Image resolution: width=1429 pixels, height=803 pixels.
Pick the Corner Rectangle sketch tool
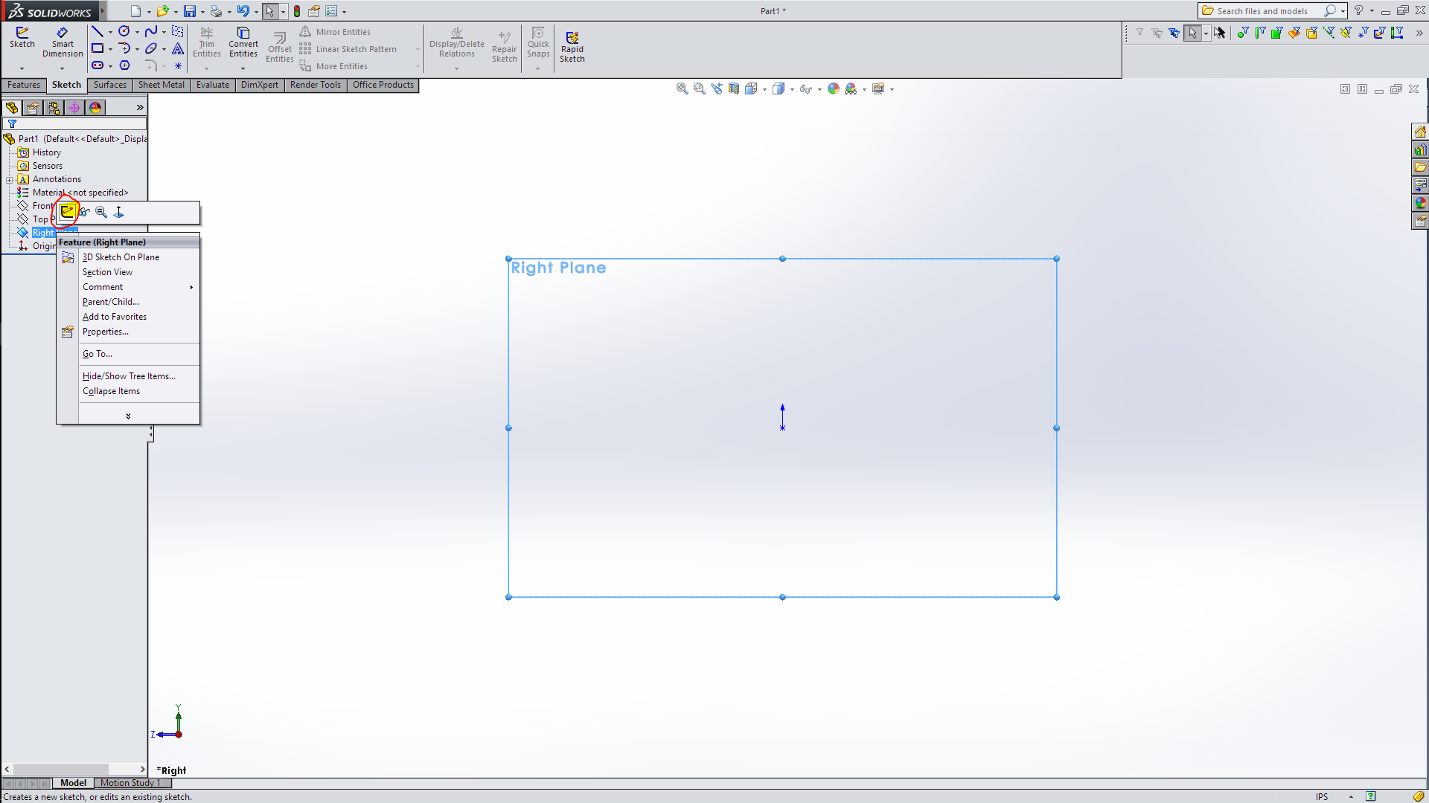(97, 48)
